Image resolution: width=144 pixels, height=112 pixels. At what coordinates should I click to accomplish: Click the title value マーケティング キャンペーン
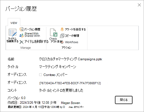click(x=57, y=67)
